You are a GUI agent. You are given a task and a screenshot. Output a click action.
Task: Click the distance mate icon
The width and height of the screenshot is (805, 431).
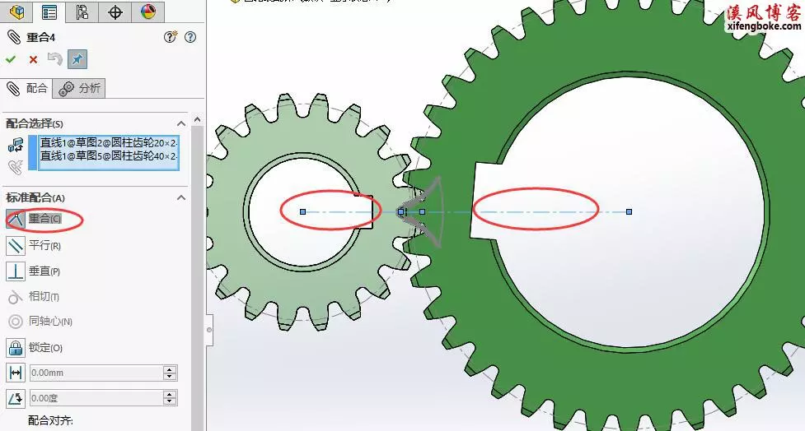(16, 373)
